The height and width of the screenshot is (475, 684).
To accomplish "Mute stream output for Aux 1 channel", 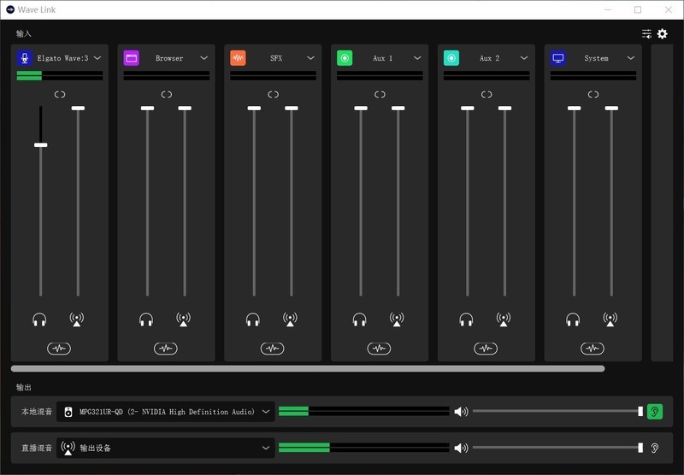I will [x=397, y=320].
